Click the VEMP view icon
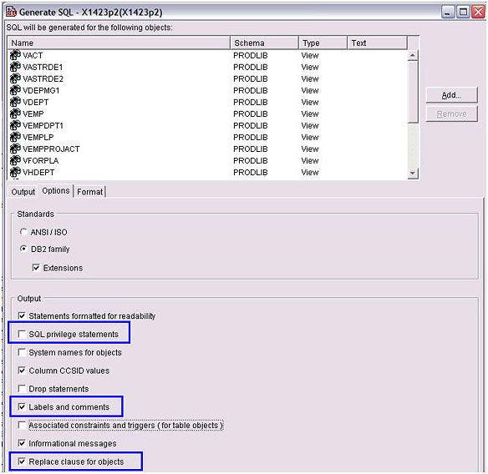The width and height of the screenshot is (488, 474). (x=15, y=113)
